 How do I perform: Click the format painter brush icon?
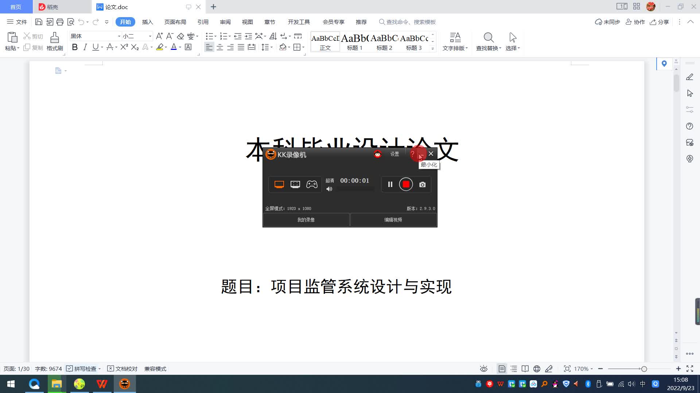click(x=55, y=37)
